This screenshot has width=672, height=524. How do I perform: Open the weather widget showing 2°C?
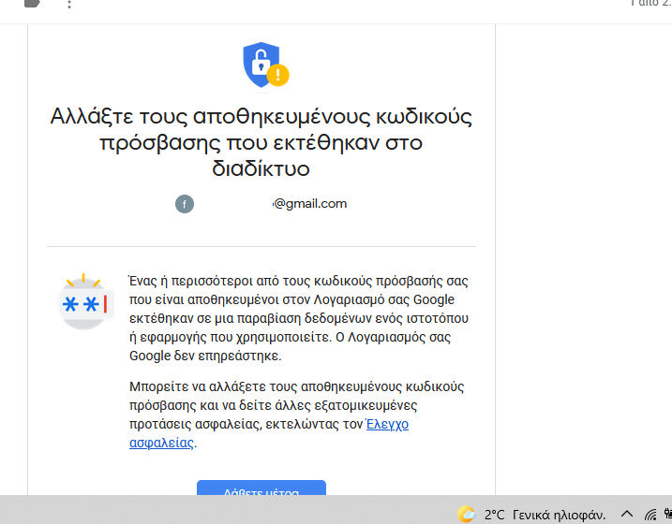click(531, 514)
